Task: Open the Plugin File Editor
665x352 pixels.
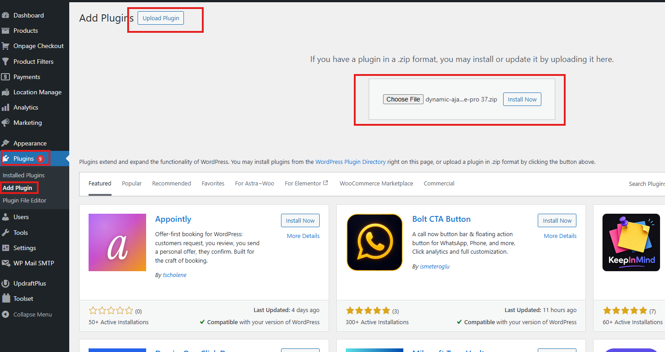Action: coord(25,200)
